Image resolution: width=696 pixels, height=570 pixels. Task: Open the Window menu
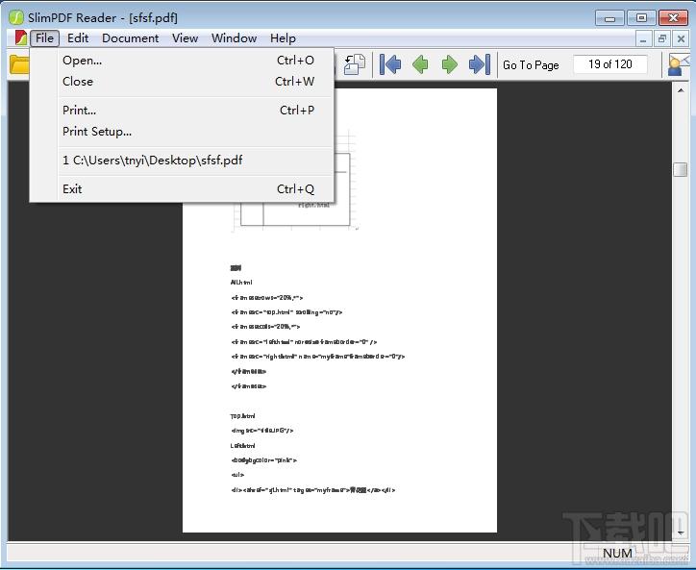[x=234, y=38]
